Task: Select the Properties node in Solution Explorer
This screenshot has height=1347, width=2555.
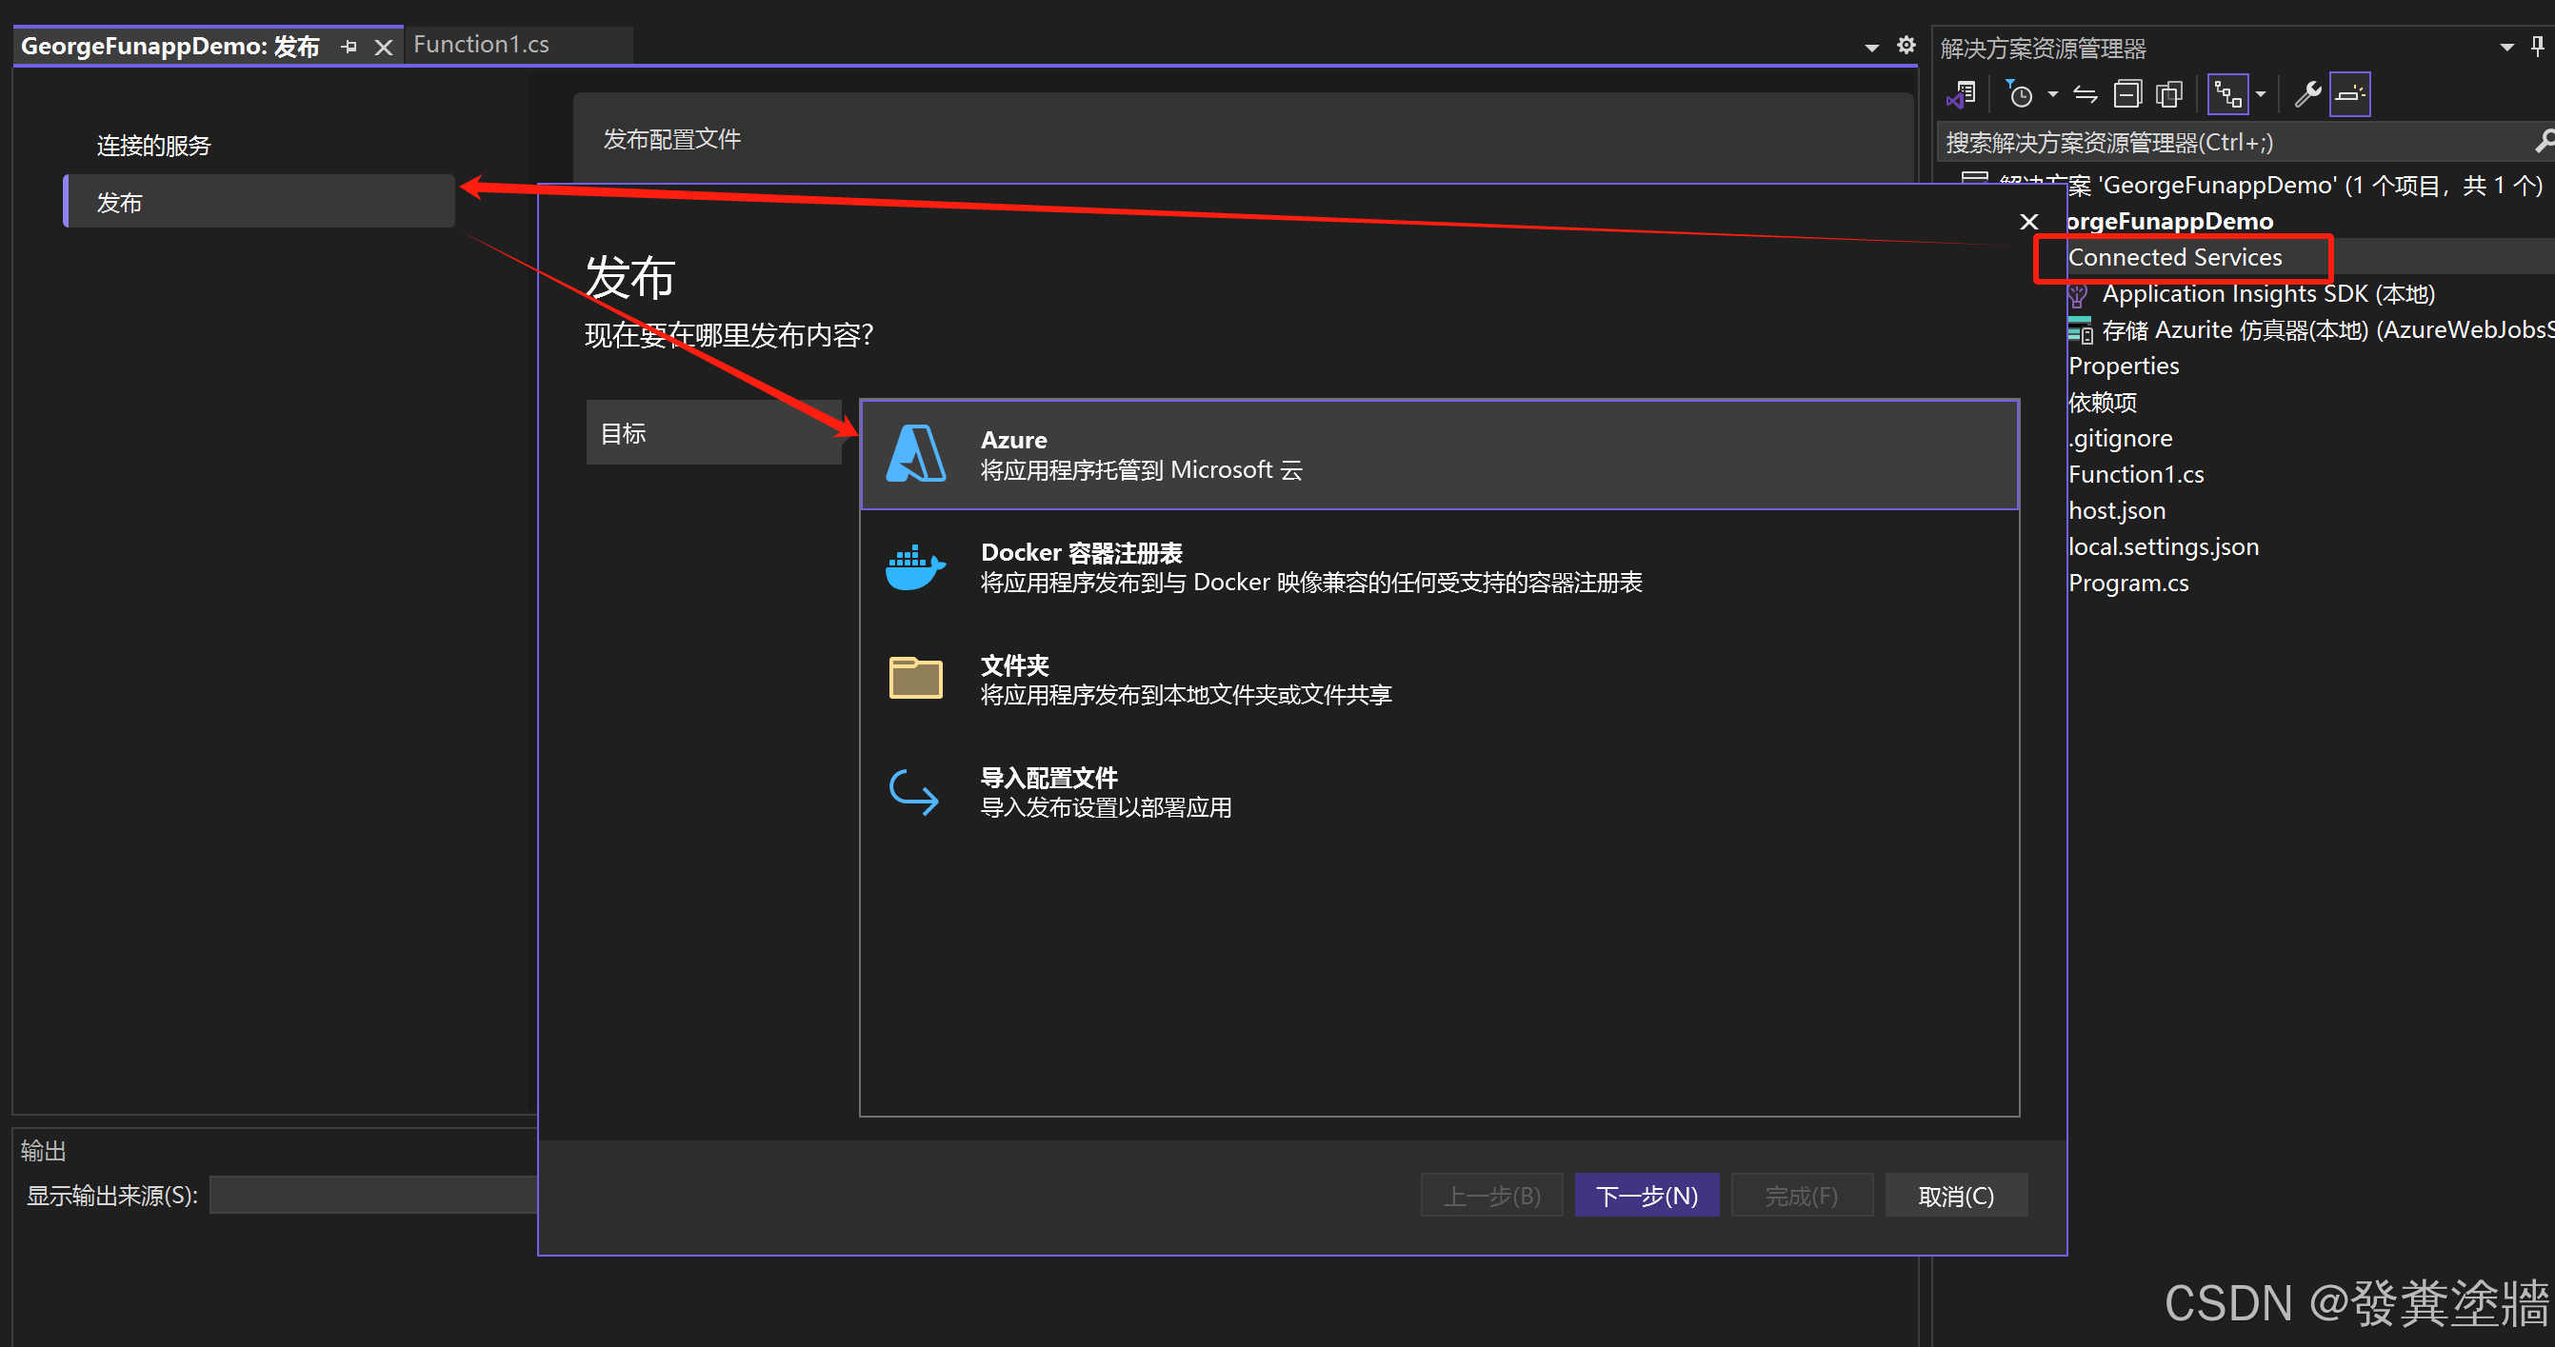Action: click(2124, 366)
